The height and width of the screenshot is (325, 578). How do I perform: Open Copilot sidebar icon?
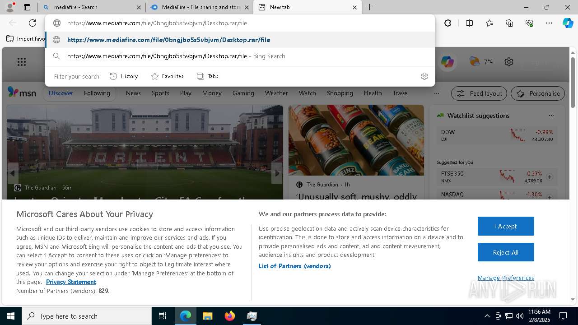(x=568, y=23)
